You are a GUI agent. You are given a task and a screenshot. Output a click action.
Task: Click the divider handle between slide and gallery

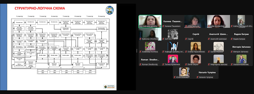tap(137, 51)
